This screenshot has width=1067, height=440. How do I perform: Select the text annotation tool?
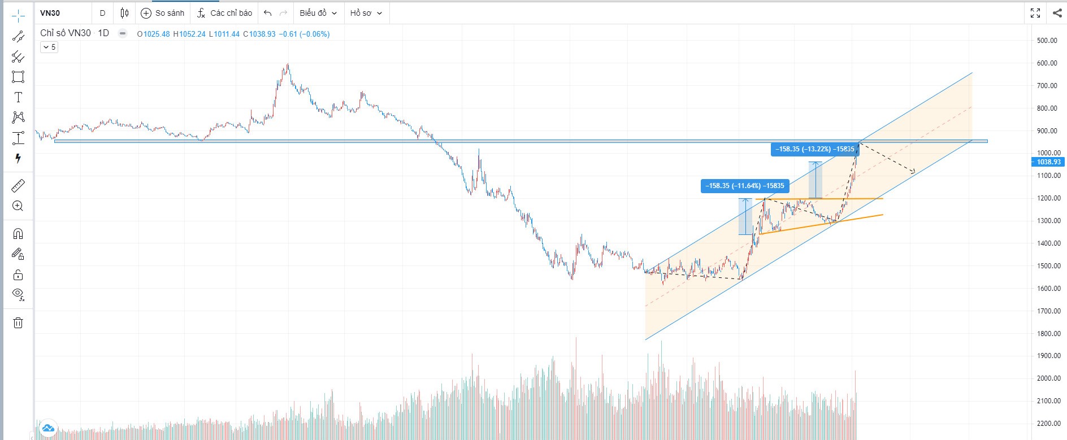point(18,97)
